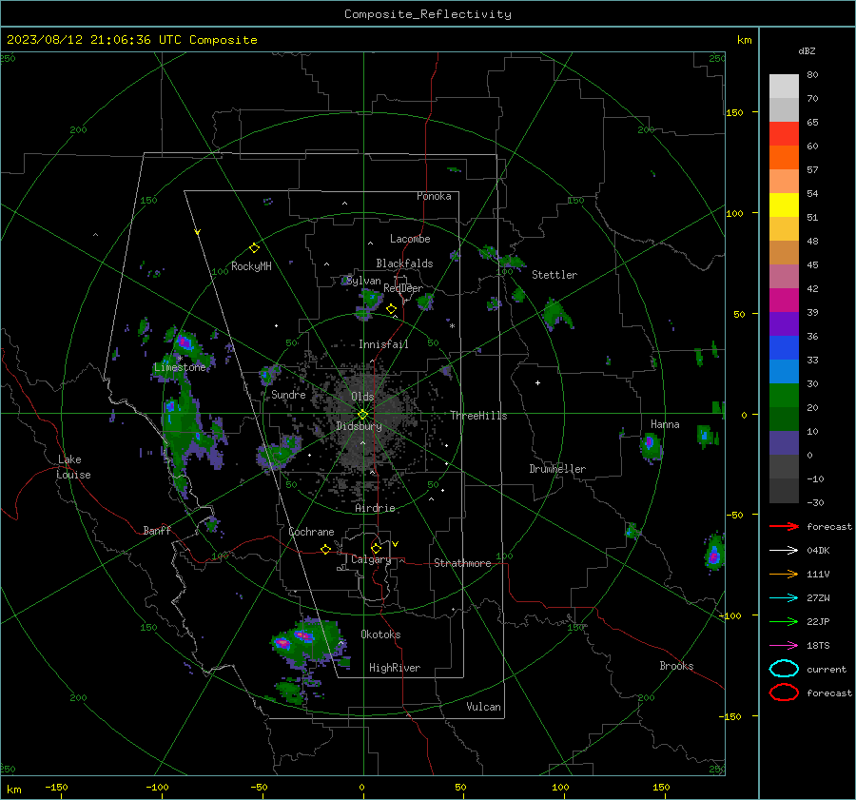Click the Drumheller city label

click(557, 469)
